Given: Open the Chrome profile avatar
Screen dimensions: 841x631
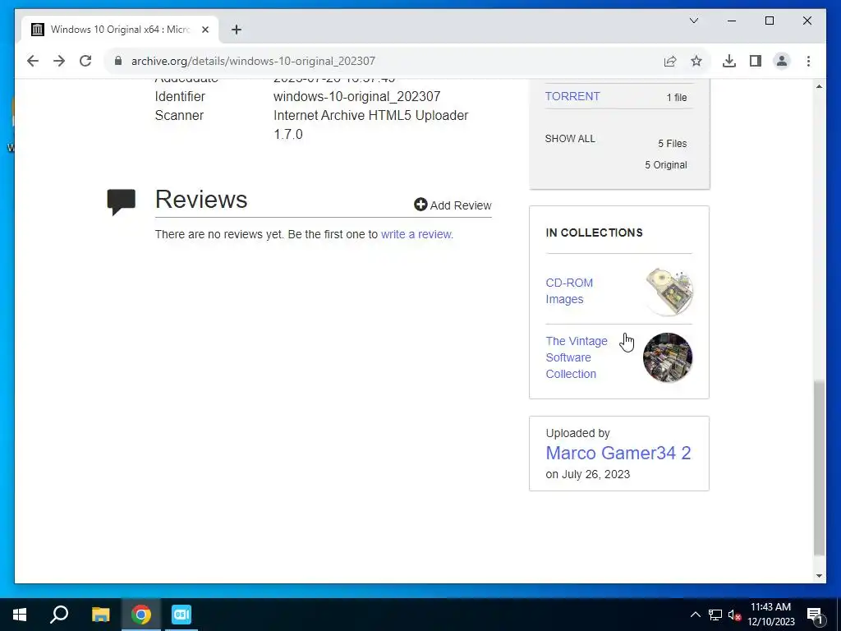Looking at the screenshot, I should [782, 61].
